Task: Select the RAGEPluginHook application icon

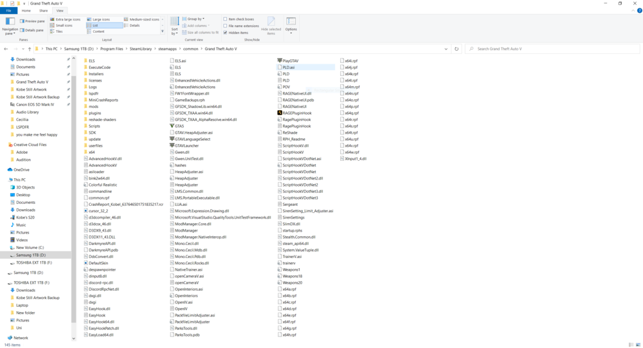Action: click(280, 113)
